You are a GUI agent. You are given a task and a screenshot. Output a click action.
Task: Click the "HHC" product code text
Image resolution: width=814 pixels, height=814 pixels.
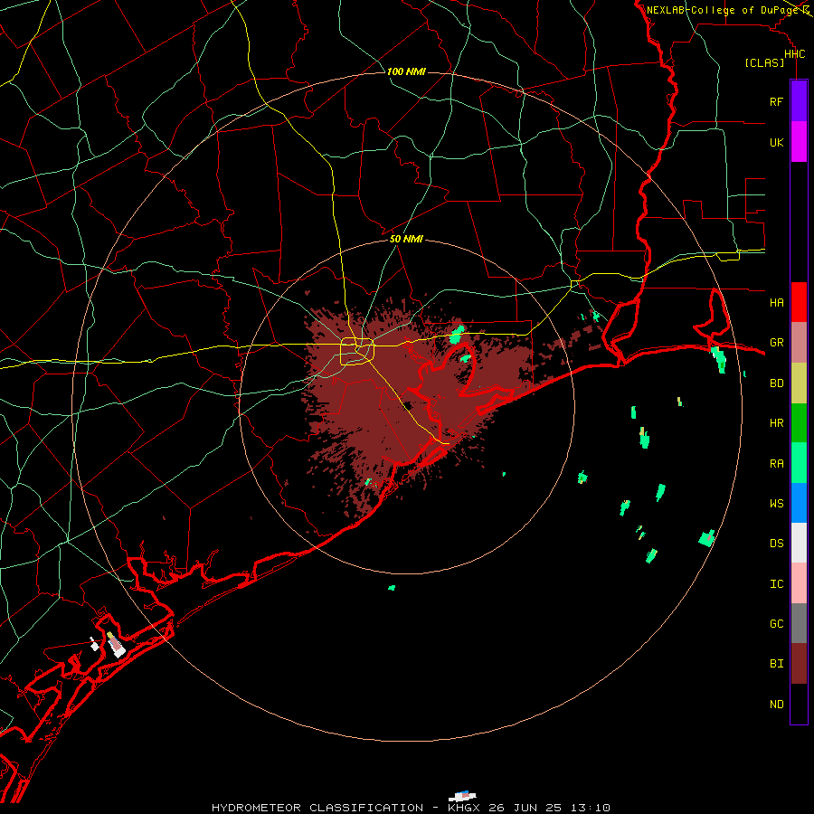coord(794,54)
